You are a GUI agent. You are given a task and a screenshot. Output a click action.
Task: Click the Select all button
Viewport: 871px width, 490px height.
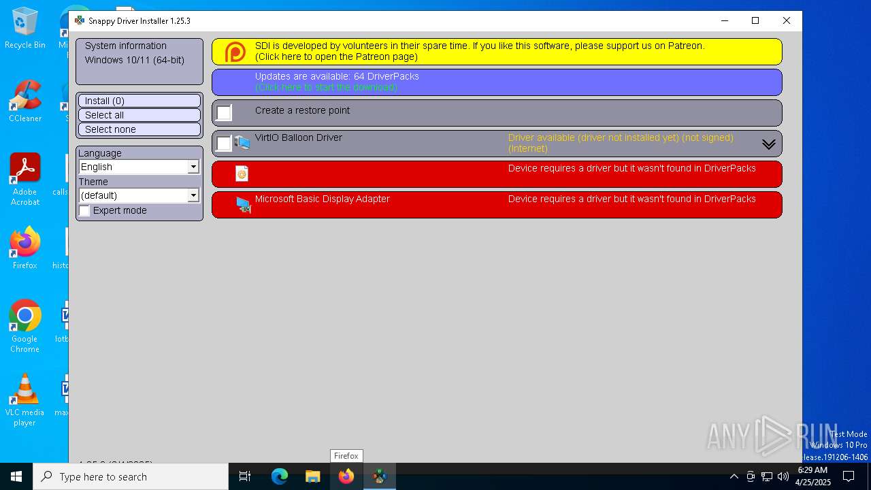pos(139,115)
